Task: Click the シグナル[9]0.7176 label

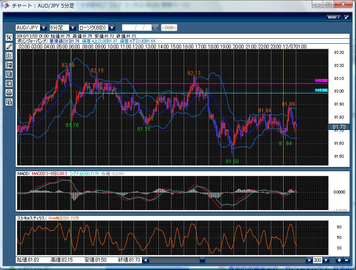Action: click(84, 174)
